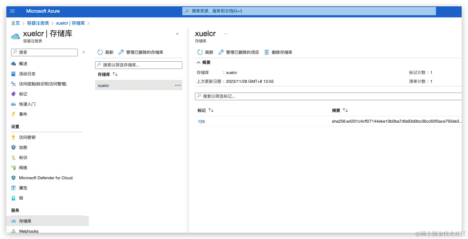
Task: Open tag 126 link
Action: 201,121
